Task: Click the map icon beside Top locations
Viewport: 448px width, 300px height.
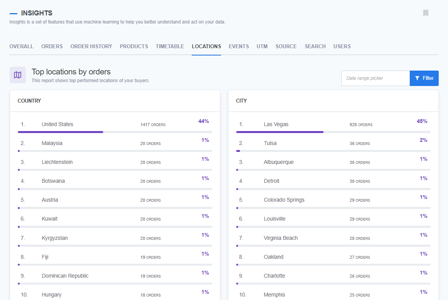Action: pos(18,75)
